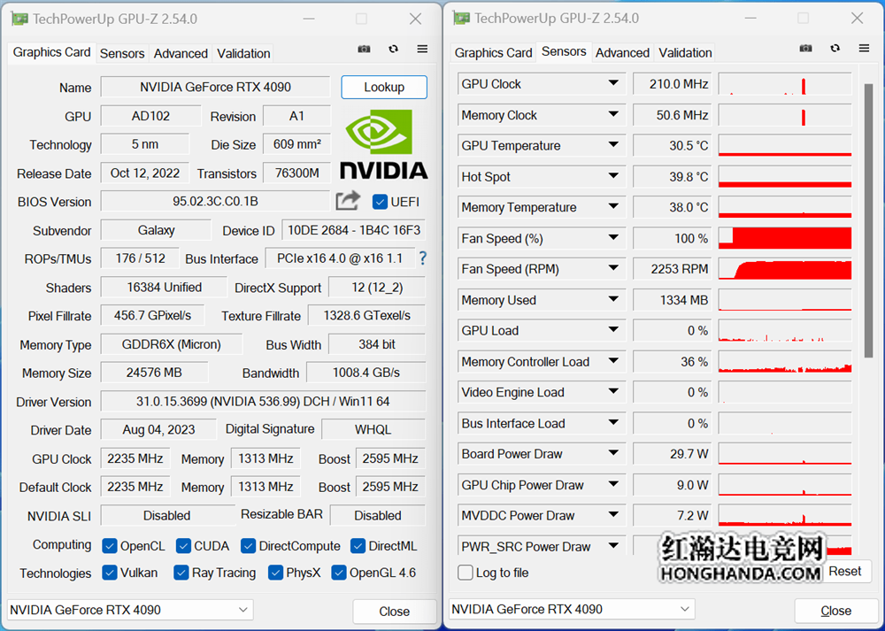
Task: Open the Hot Spot sensor dropdown
Action: click(x=613, y=176)
